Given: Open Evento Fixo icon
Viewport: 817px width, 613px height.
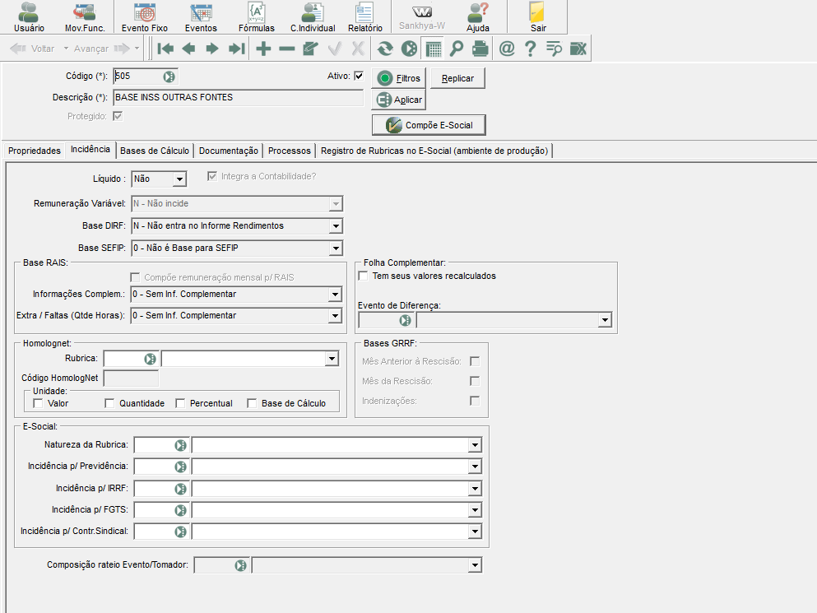Looking at the screenshot, I should pyautogui.click(x=144, y=17).
